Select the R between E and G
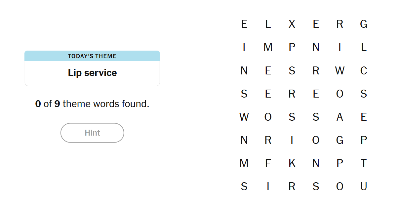Image resolution: width=402 pixels, height=213 pixels. [340, 24]
